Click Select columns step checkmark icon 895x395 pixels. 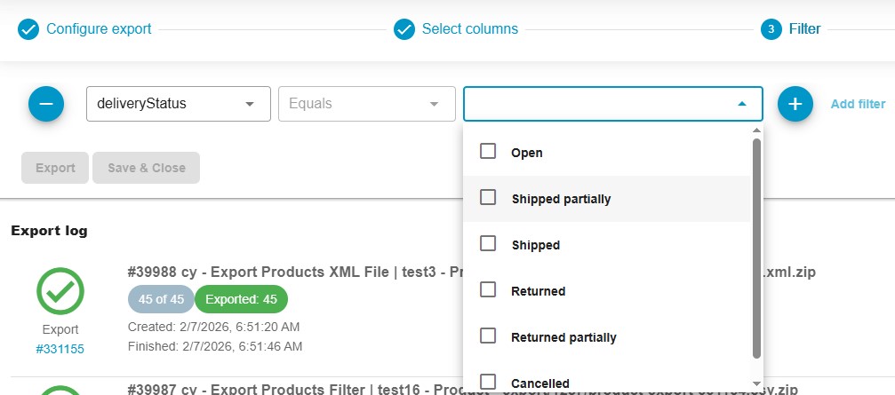(404, 29)
